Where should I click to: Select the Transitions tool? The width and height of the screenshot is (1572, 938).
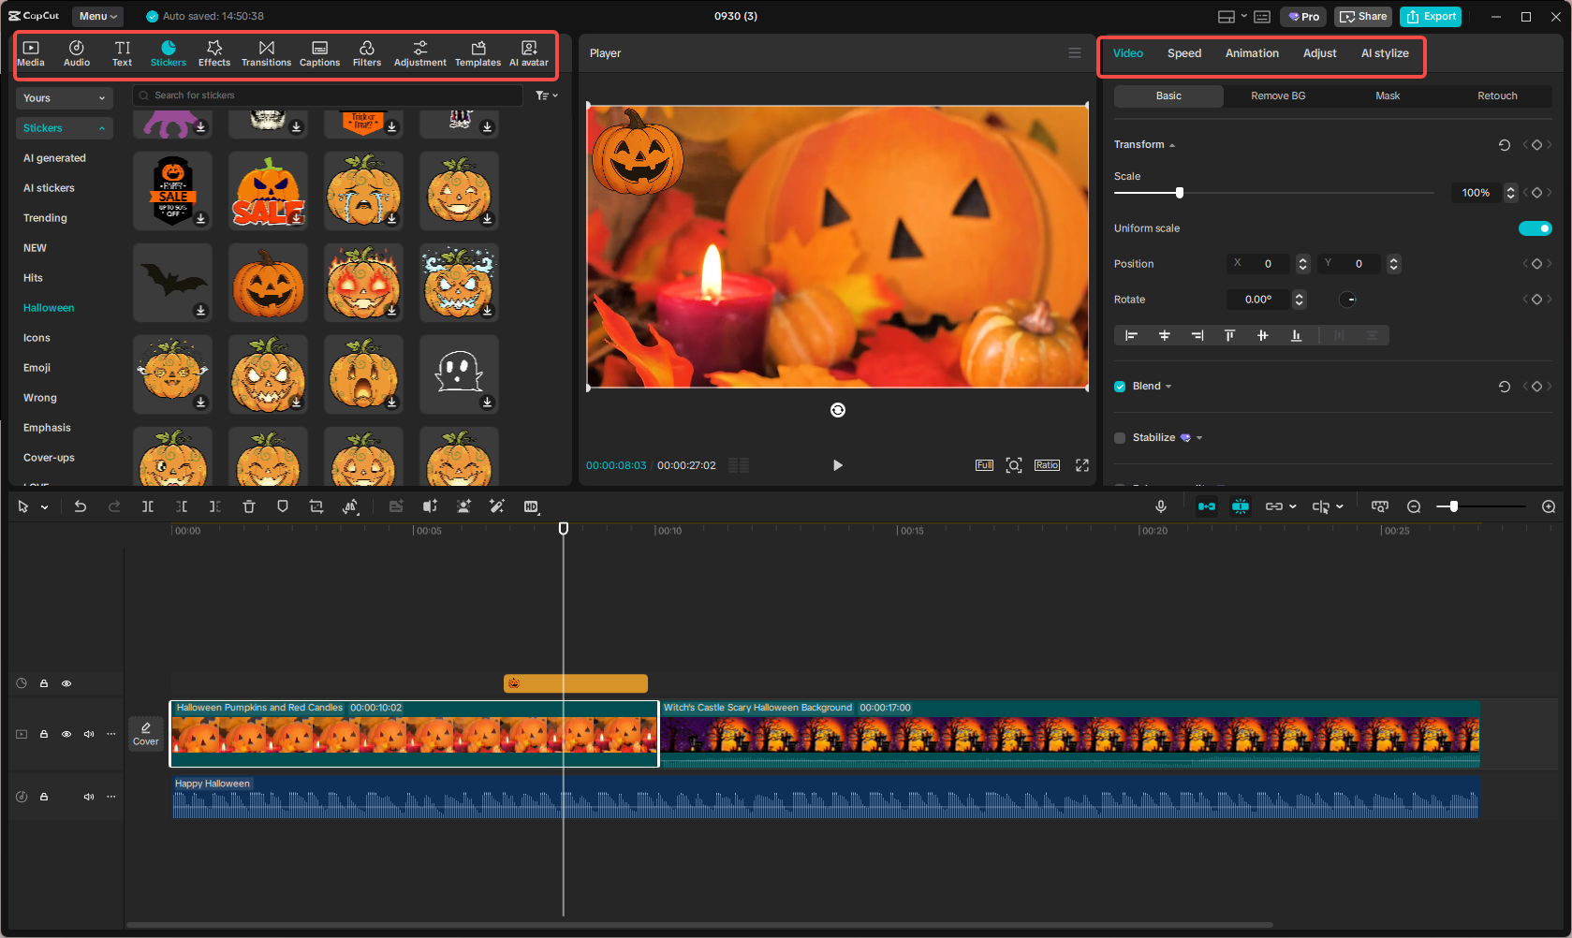[266, 51]
